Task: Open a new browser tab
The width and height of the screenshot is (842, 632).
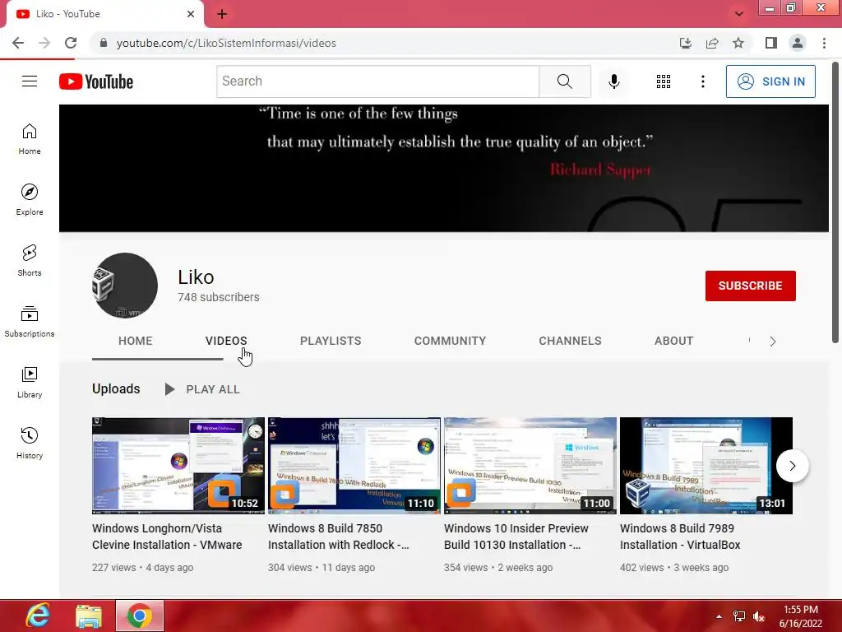Action: point(222,14)
